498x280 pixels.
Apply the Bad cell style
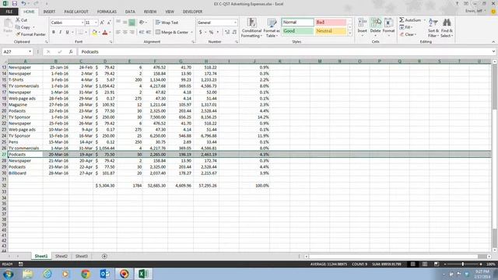click(x=330, y=23)
